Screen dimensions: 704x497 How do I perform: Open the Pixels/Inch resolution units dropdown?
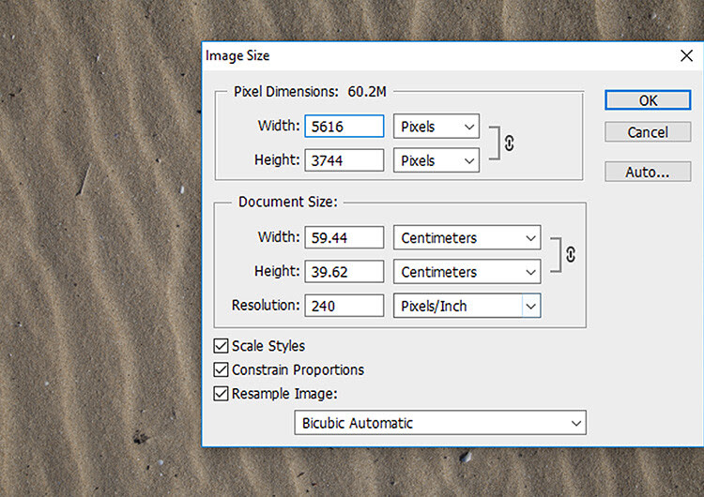point(467,306)
